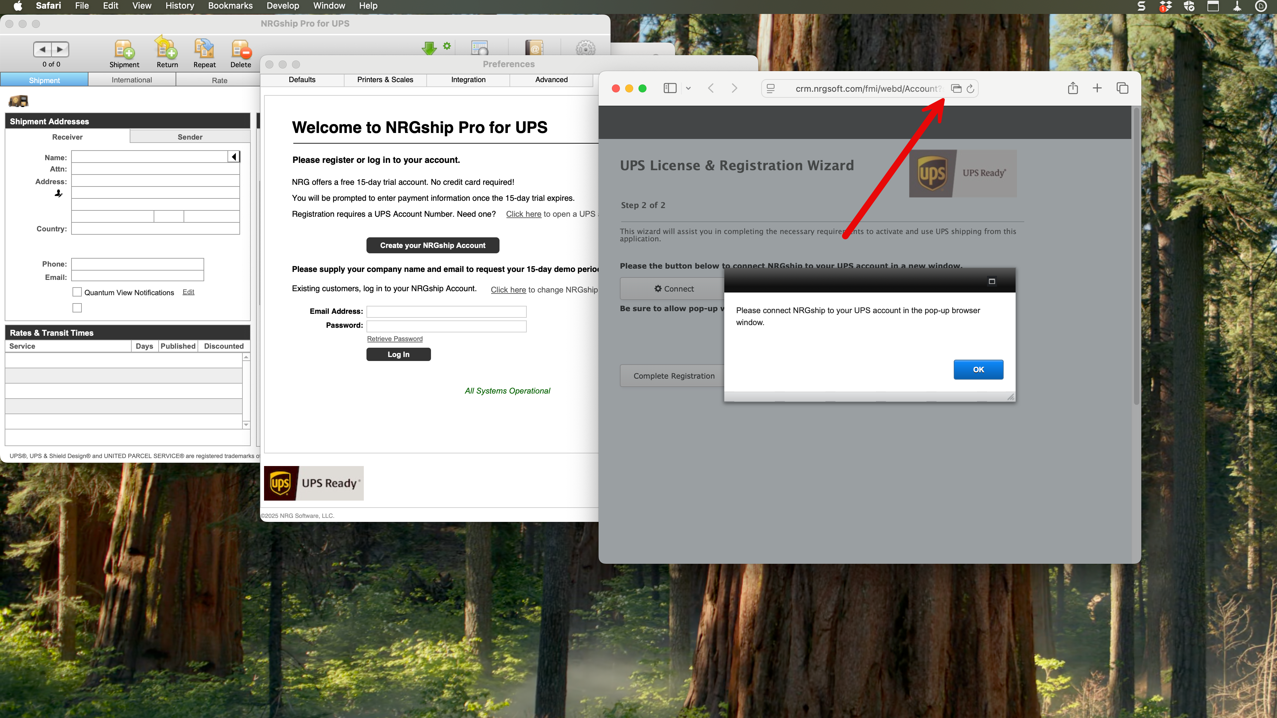The width and height of the screenshot is (1277, 718).
Task: Click the dialog maximize square icon
Action: pyautogui.click(x=992, y=281)
